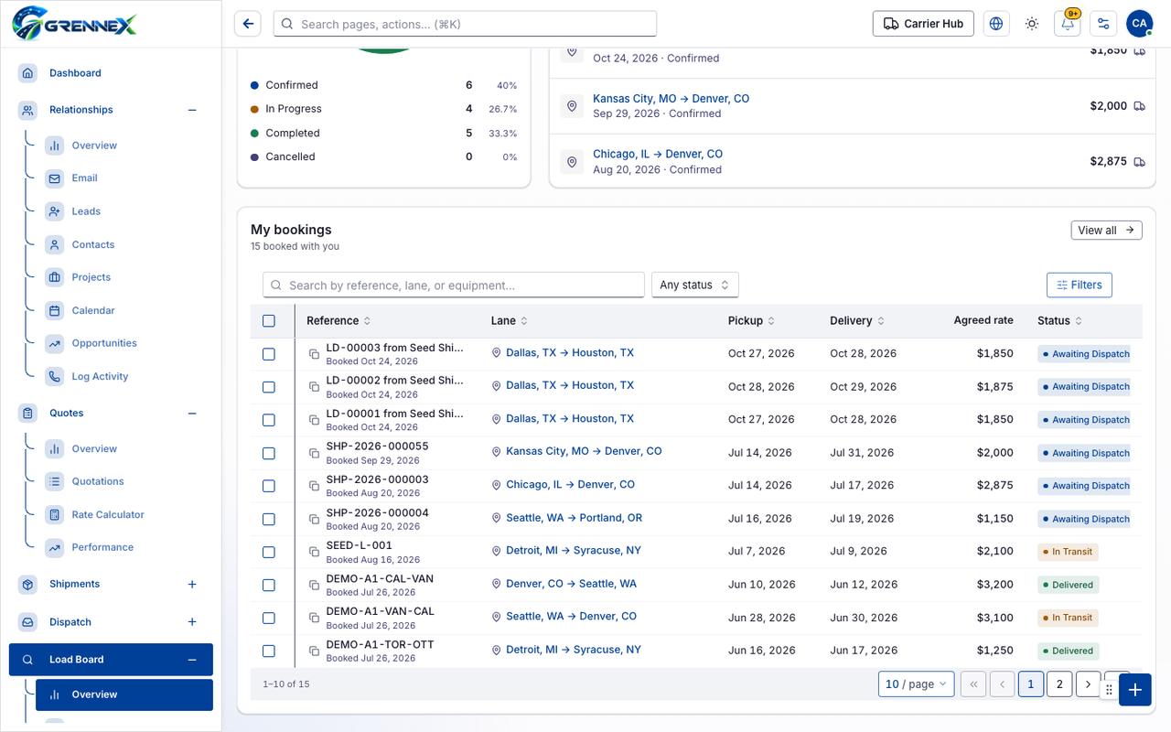Viewport: 1171px width, 732px height.
Task: Copy reference for SEED-L-001
Action: (x=314, y=552)
